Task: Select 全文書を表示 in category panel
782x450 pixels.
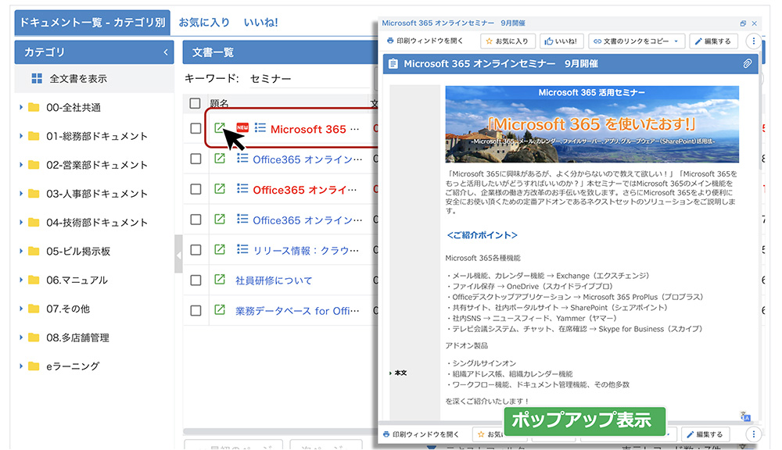Action: click(95, 78)
